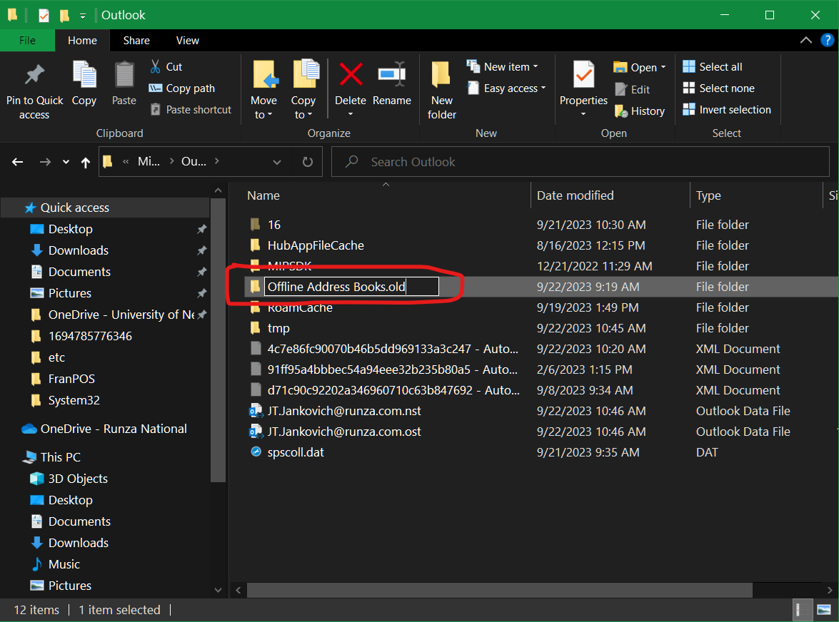Switch to the Share ribbon tab

(x=136, y=41)
